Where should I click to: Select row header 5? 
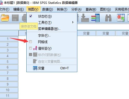9,62
